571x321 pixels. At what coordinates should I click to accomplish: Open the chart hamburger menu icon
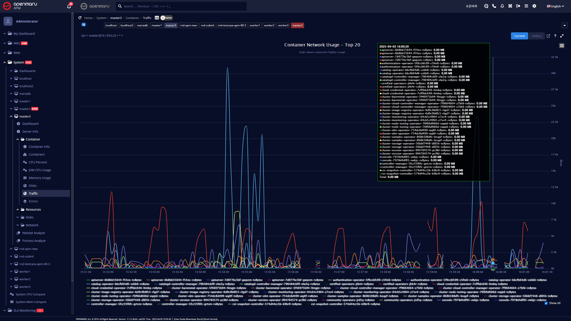561,46
